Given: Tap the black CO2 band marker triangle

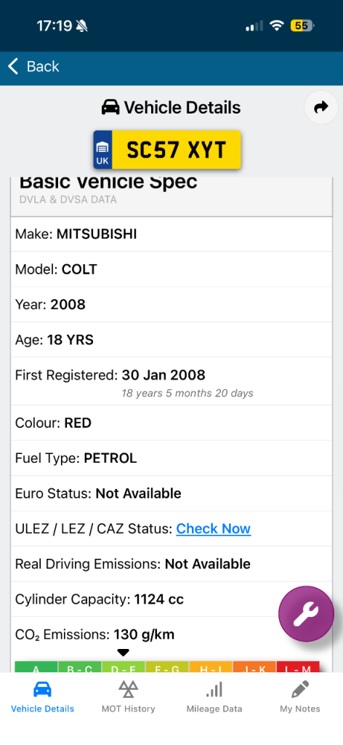Looking at the screenshot, I should coord(123,653).
